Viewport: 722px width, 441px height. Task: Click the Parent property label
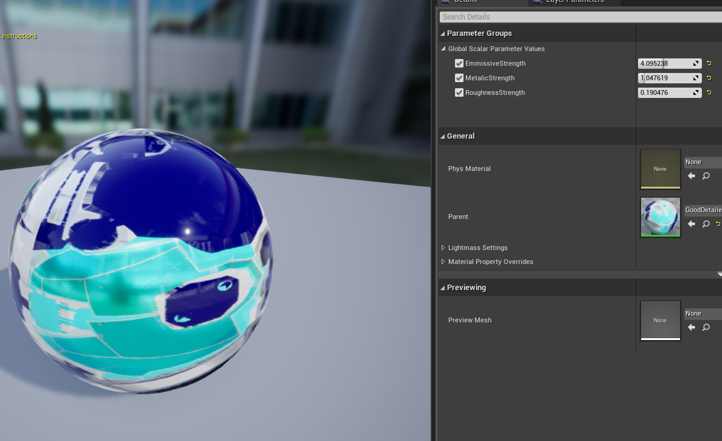[x=458, y=217]
